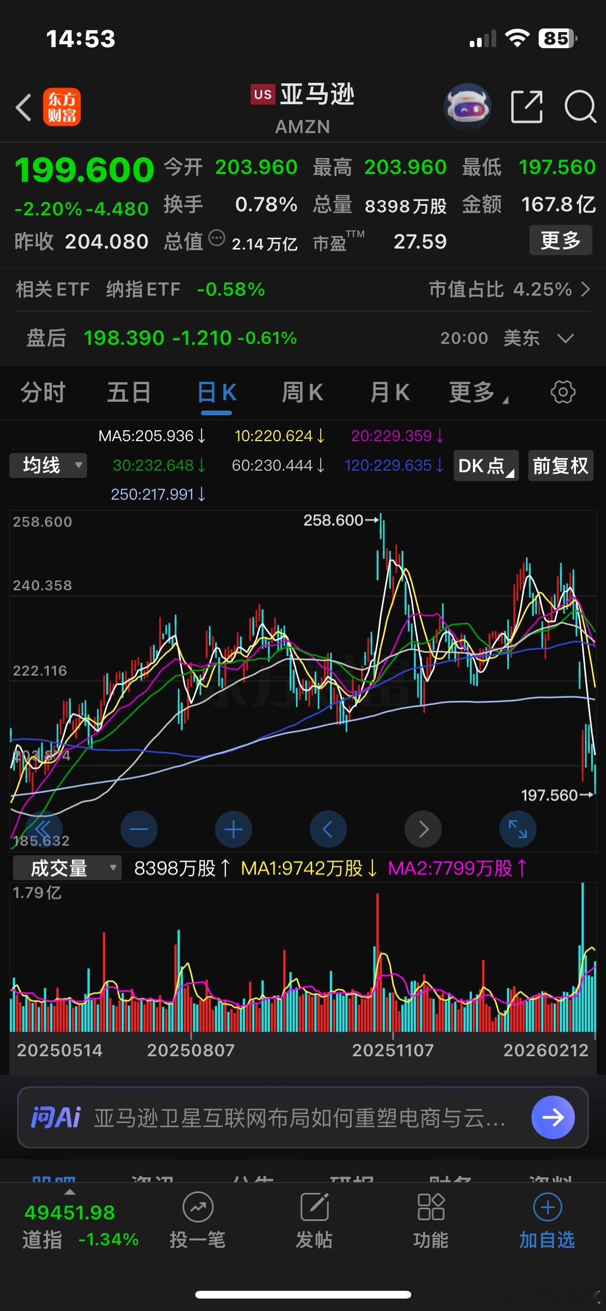Screen dimensions: 606x1311
Task: Switch to the 周K tab
Action: (302, 392)
